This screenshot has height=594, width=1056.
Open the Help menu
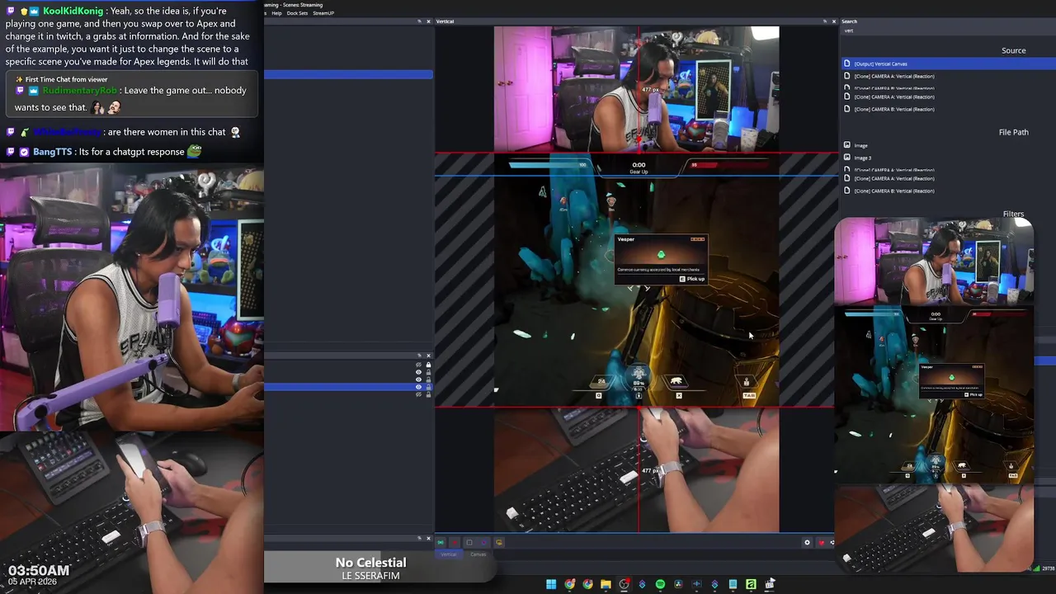(276, 13)
